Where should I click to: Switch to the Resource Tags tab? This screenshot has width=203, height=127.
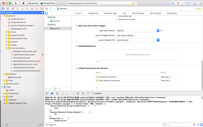click(110, 13)
